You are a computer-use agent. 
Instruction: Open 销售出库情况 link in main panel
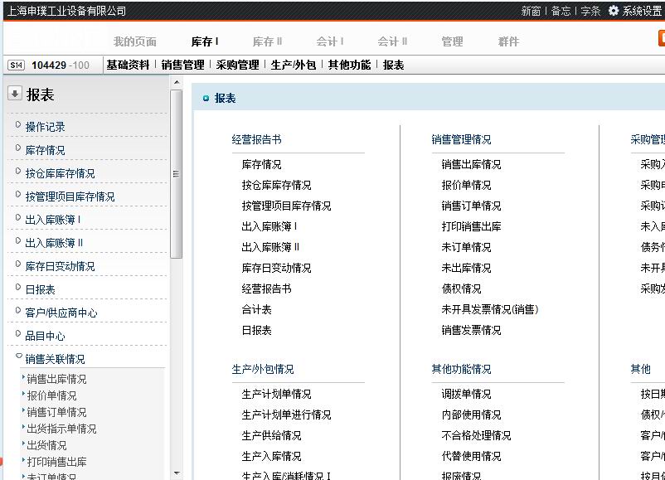471,164
